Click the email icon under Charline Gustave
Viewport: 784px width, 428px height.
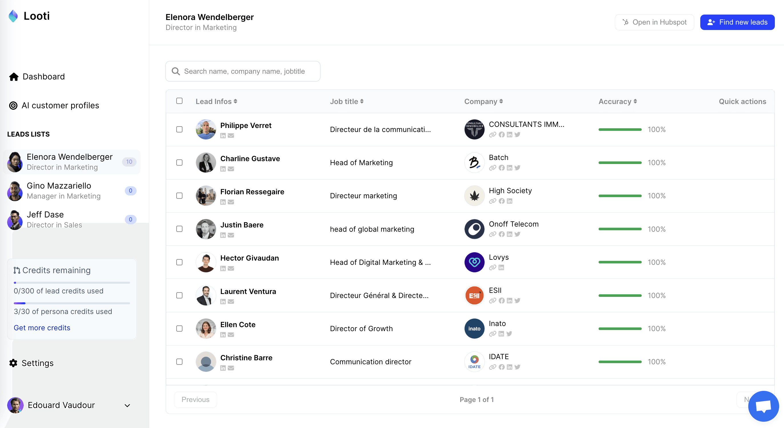tap(231, 169)
